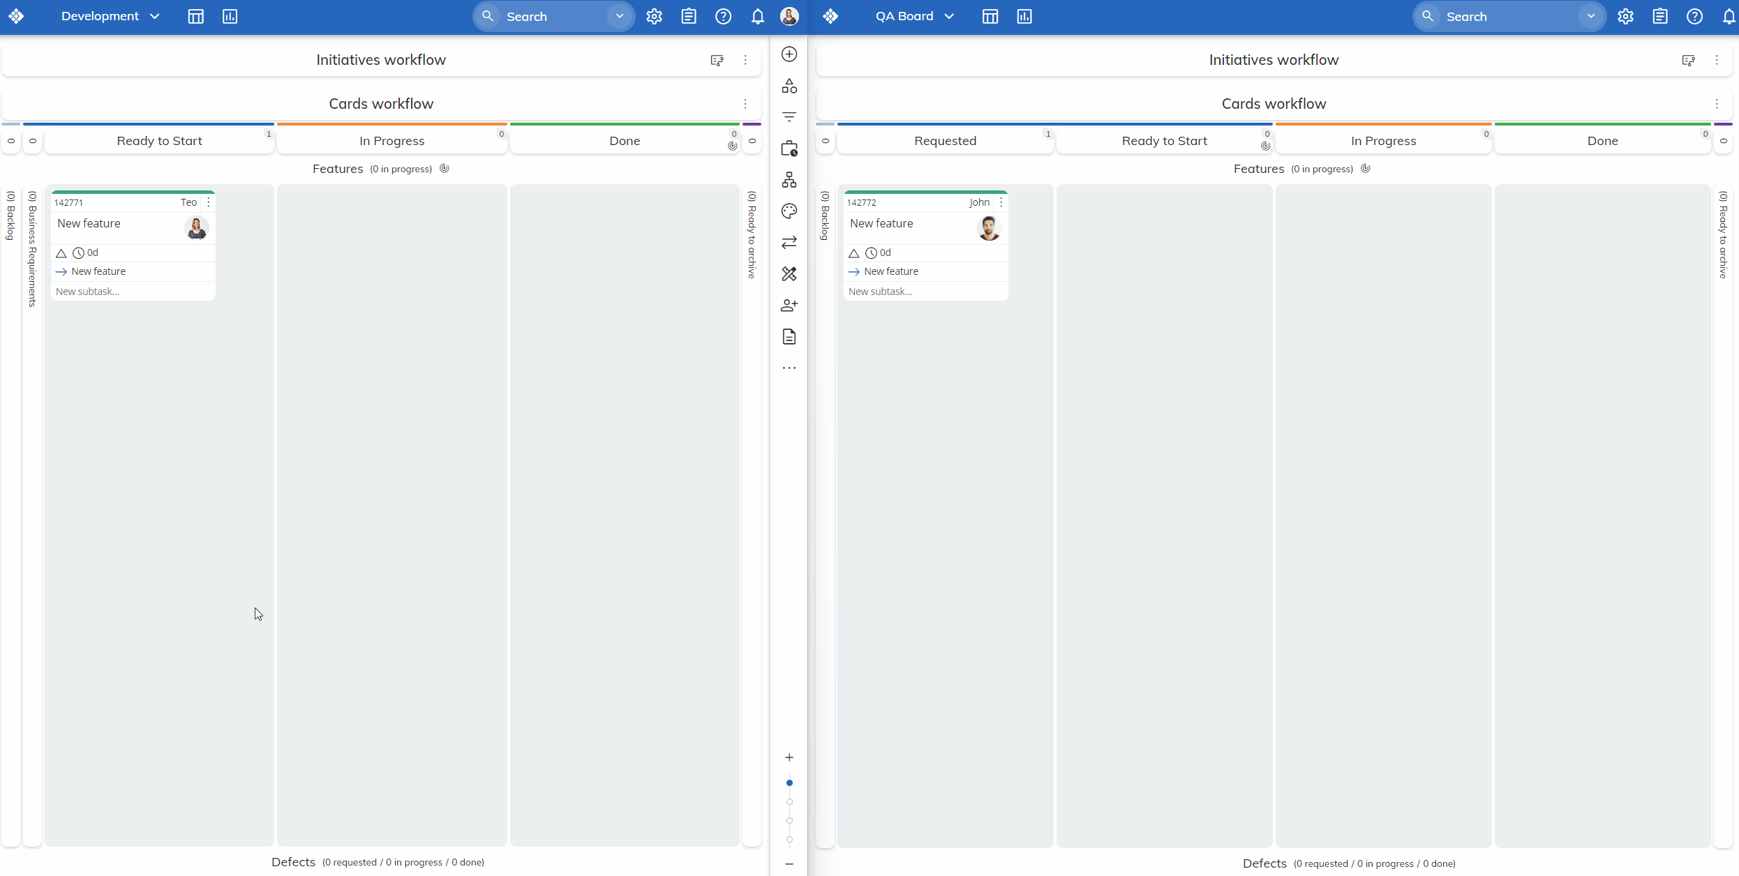Open the color palette icon

pyautogui.click(x=789, y=211)
